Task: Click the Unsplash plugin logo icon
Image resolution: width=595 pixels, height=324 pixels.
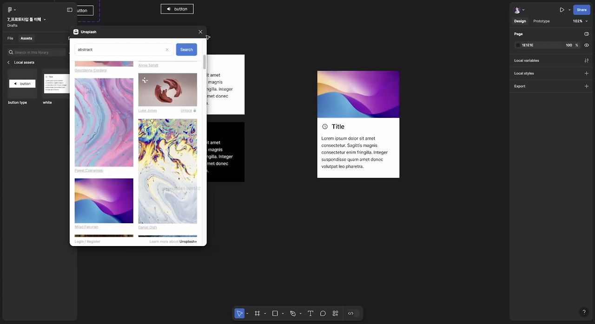Action: 76,32
